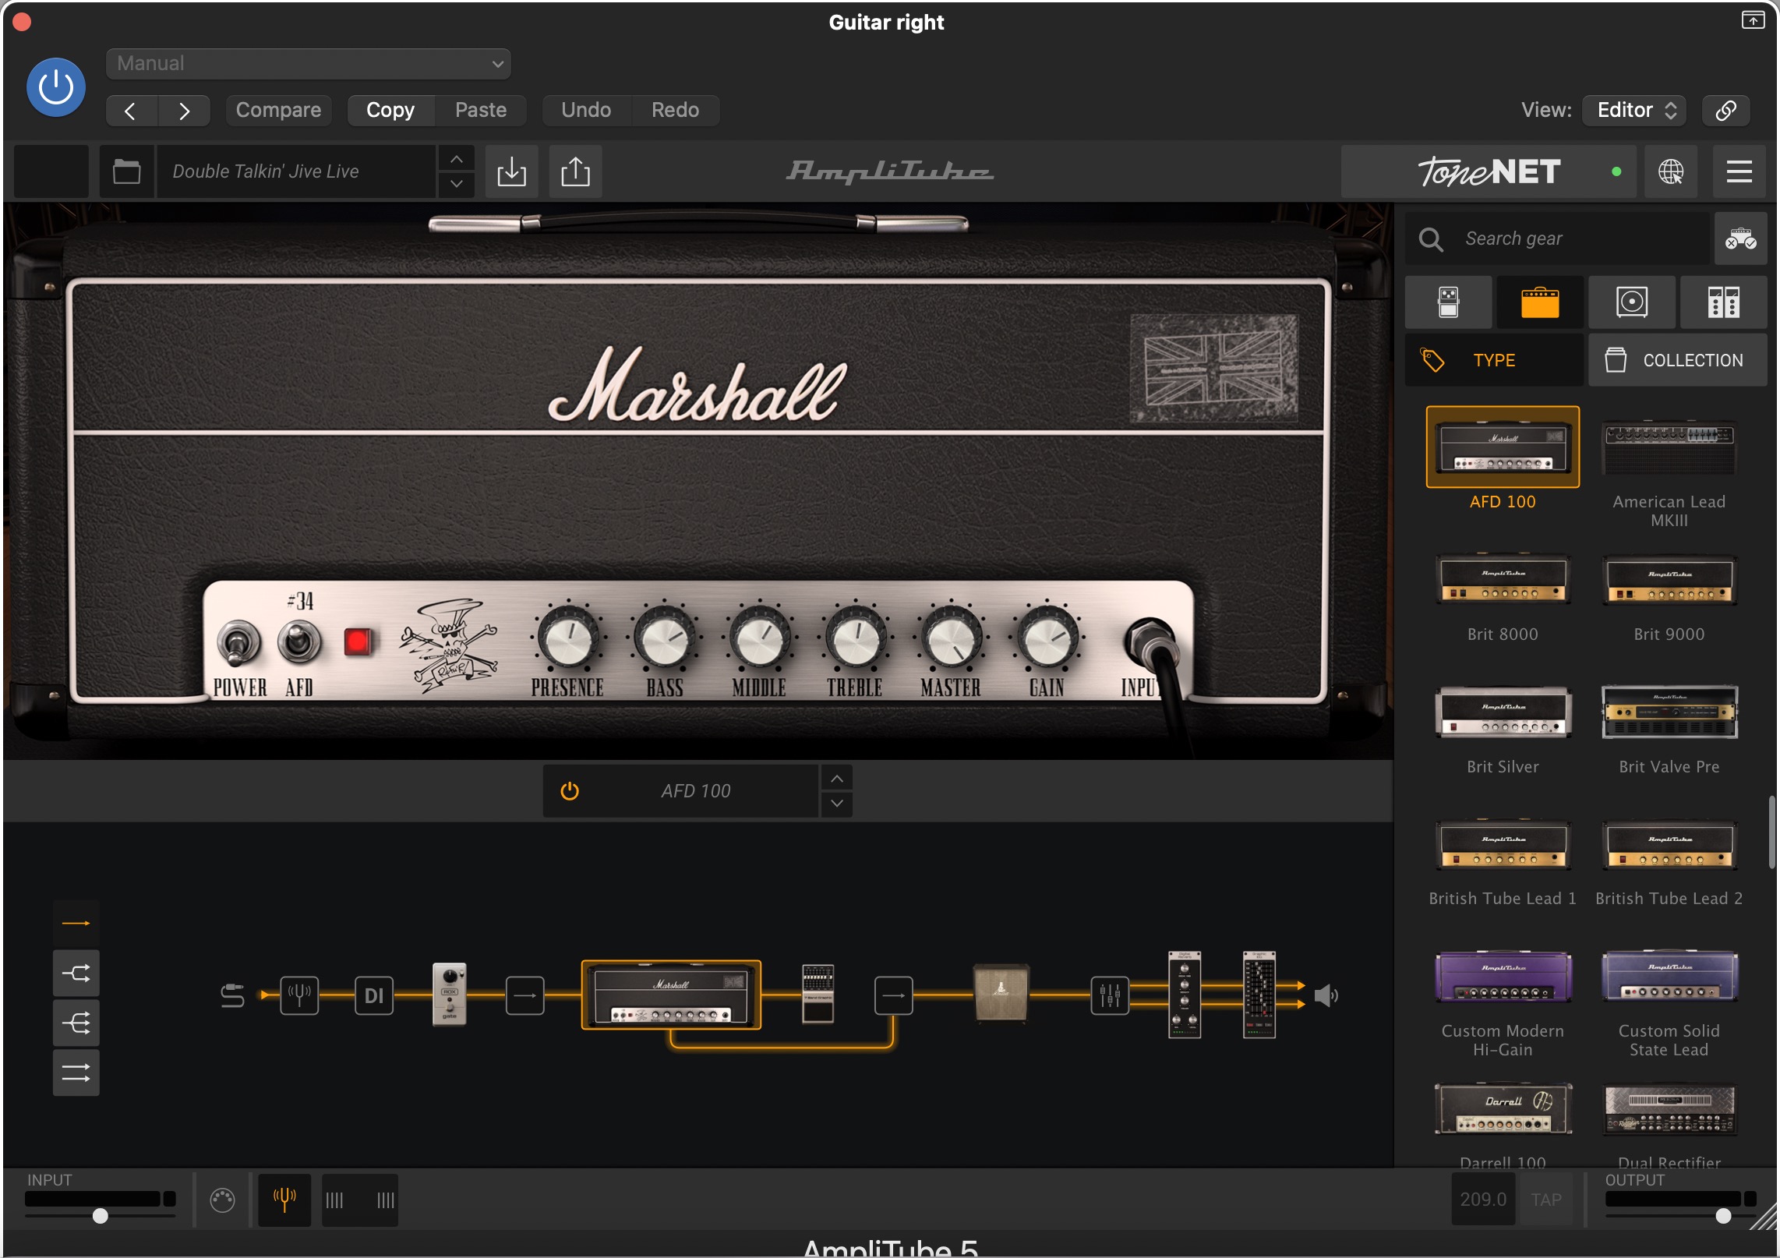Click the Copy button
This screenshot has height=1258, width=1780.
(x=390, y=111)
